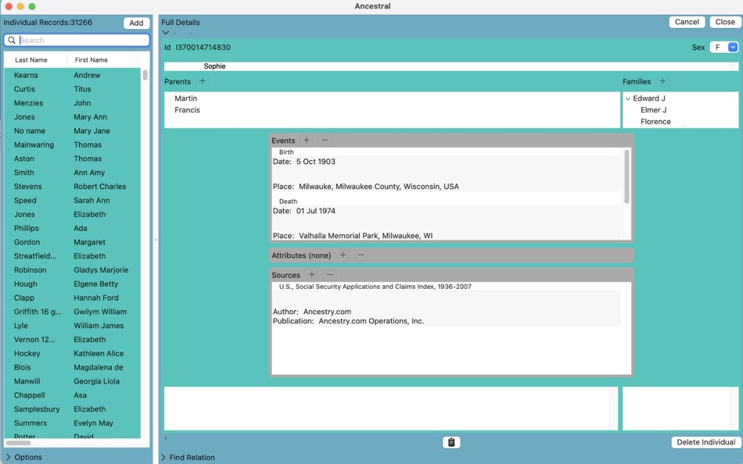Click the Delete Individual button
This screenshot has height=464, width=743.
point(706,442)
